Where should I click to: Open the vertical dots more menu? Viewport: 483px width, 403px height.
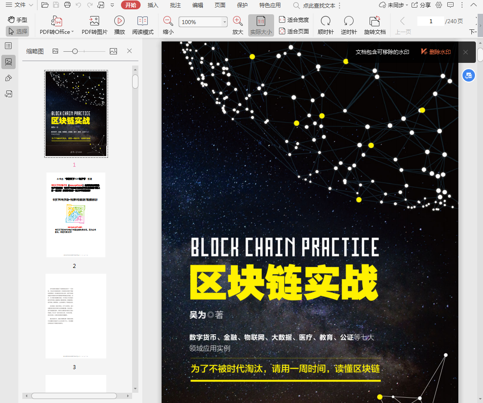point(462,5)
